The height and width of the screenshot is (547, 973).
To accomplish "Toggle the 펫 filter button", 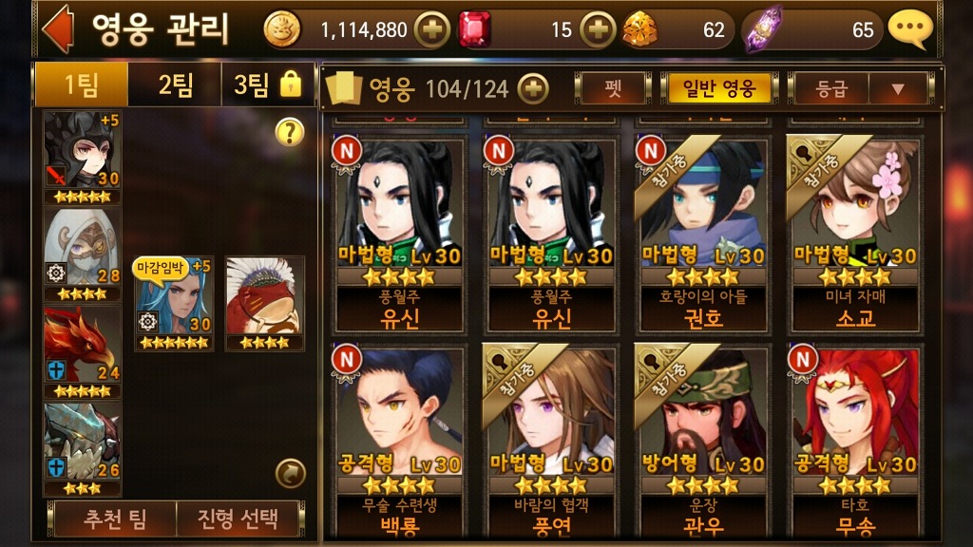I will click(613, 88).
